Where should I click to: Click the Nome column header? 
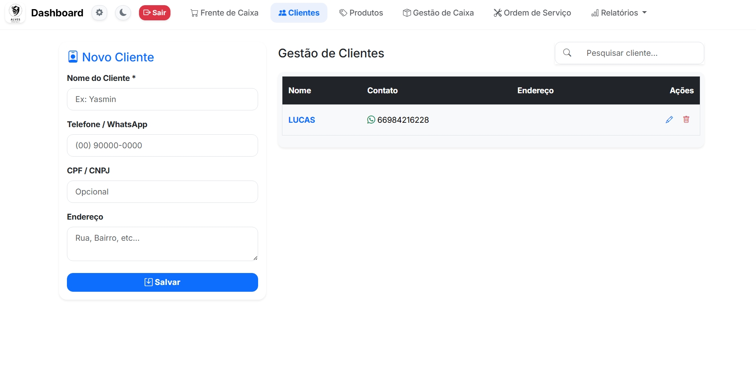(300, 90)
